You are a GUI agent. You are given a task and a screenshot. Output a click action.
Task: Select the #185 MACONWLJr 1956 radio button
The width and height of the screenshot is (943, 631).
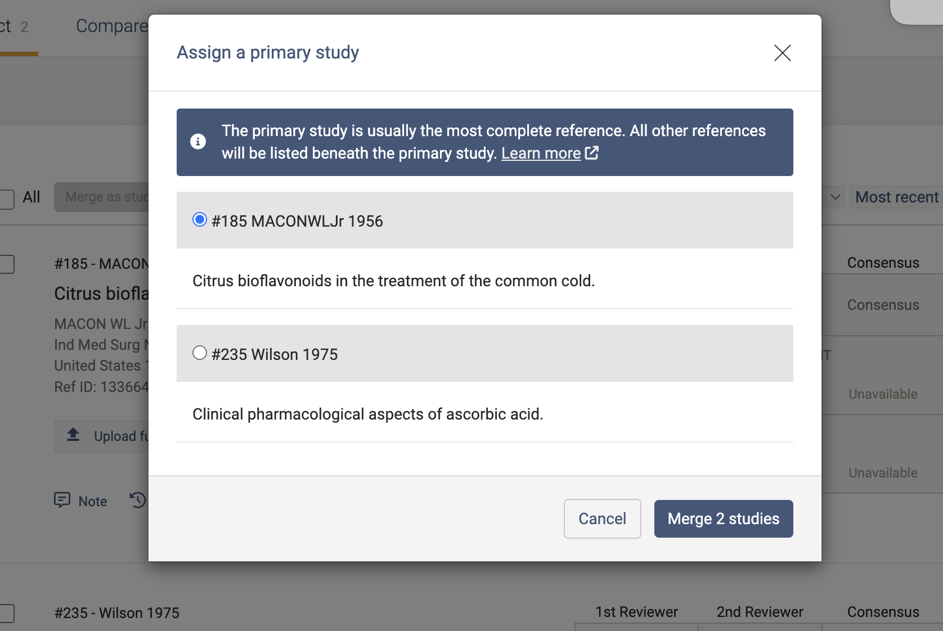(200, 219)
